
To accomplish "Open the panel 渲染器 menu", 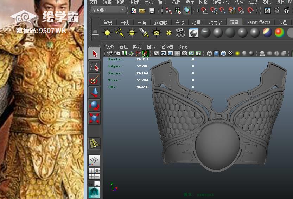I will (167, 47).
